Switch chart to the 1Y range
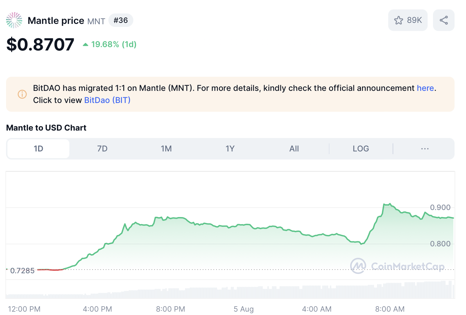Viewport: 466px width, 315px height. point(230,149)
